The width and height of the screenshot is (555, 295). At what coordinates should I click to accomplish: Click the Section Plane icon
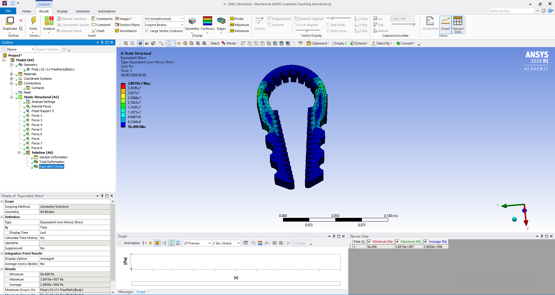(117, 25)
